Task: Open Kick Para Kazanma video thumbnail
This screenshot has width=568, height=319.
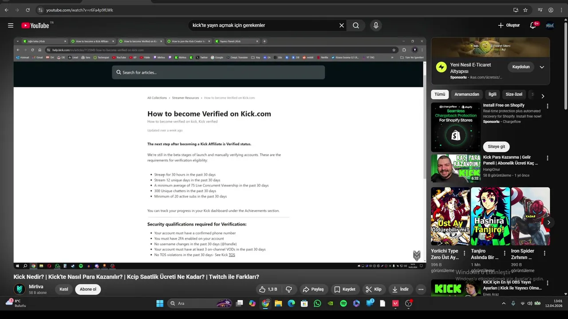Action: [456, 168]
